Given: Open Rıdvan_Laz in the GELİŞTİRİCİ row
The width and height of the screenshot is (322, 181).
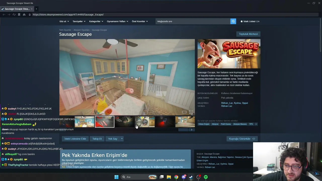Looking at the screenshot, I should click(227, 103).
